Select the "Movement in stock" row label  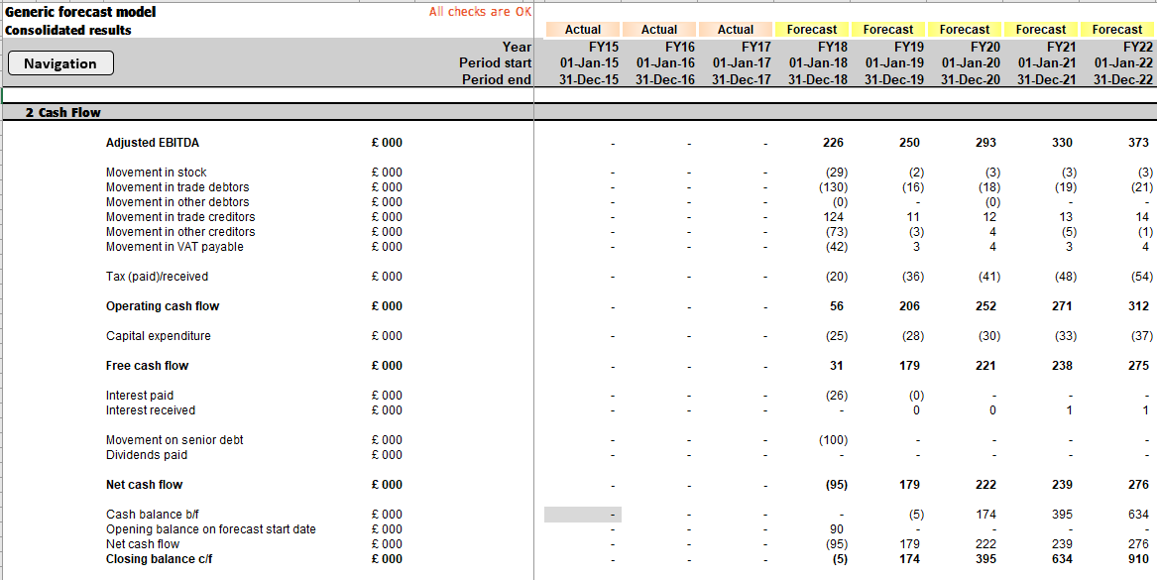tap(156, 172)
